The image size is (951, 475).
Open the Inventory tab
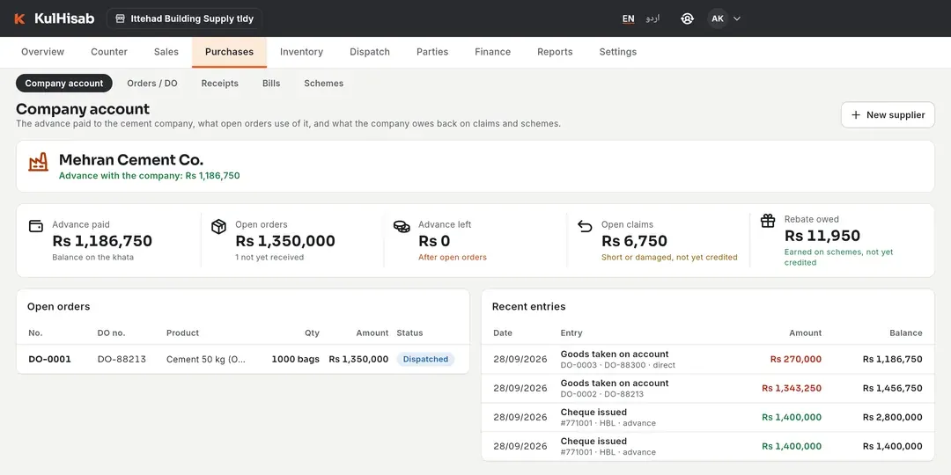[301, 52]
